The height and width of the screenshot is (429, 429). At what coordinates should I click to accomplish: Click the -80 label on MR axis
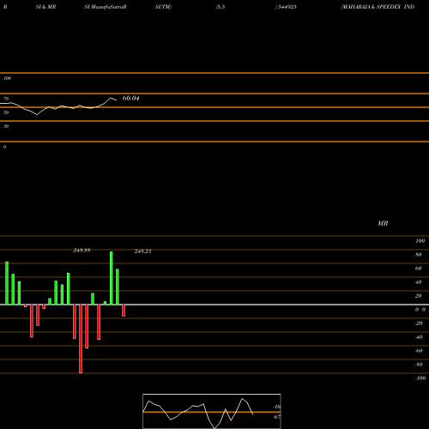tap(419, 365)
